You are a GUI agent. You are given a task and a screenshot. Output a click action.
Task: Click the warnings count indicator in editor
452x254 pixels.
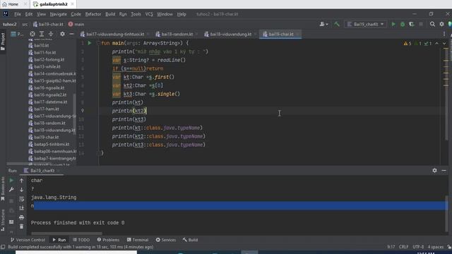408,44
